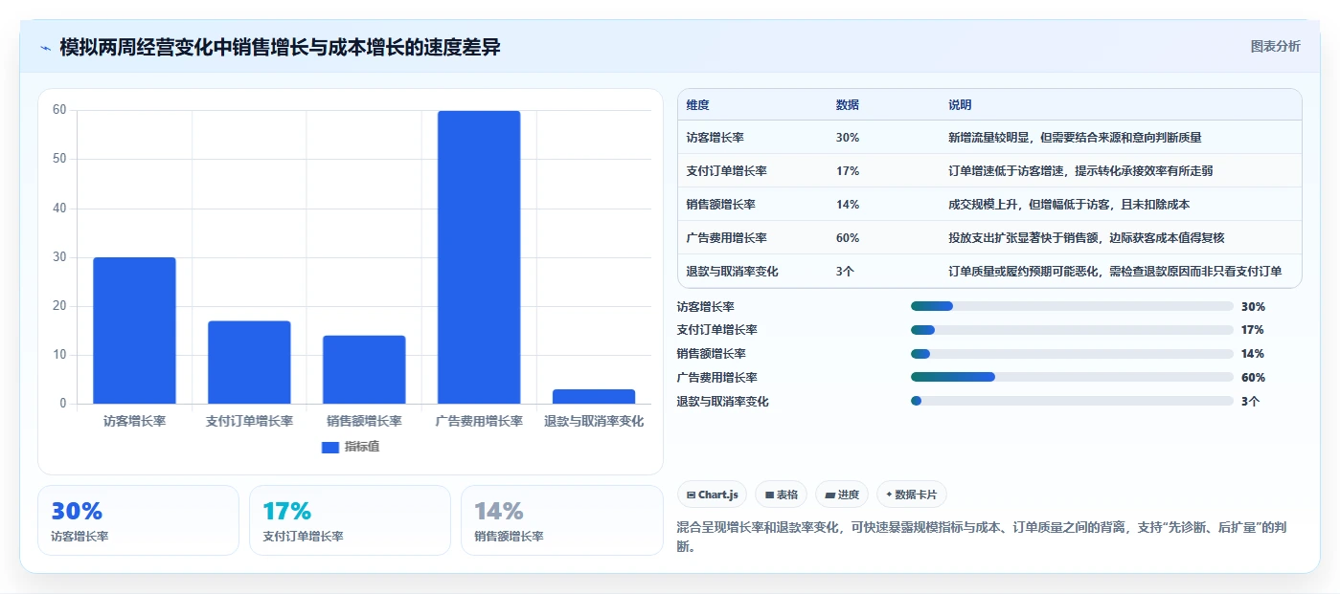This screenshot has height=594, width=1340.
Task: Open the 14% 销售额增长率 data card
Action: point(561,520)
